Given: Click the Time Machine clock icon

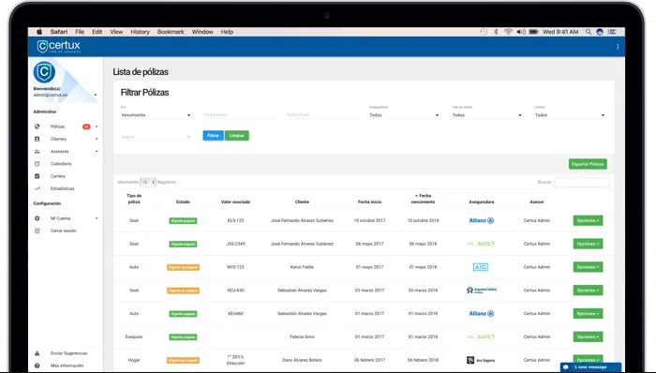Looking at the screenshot, I should click(484, 32).
